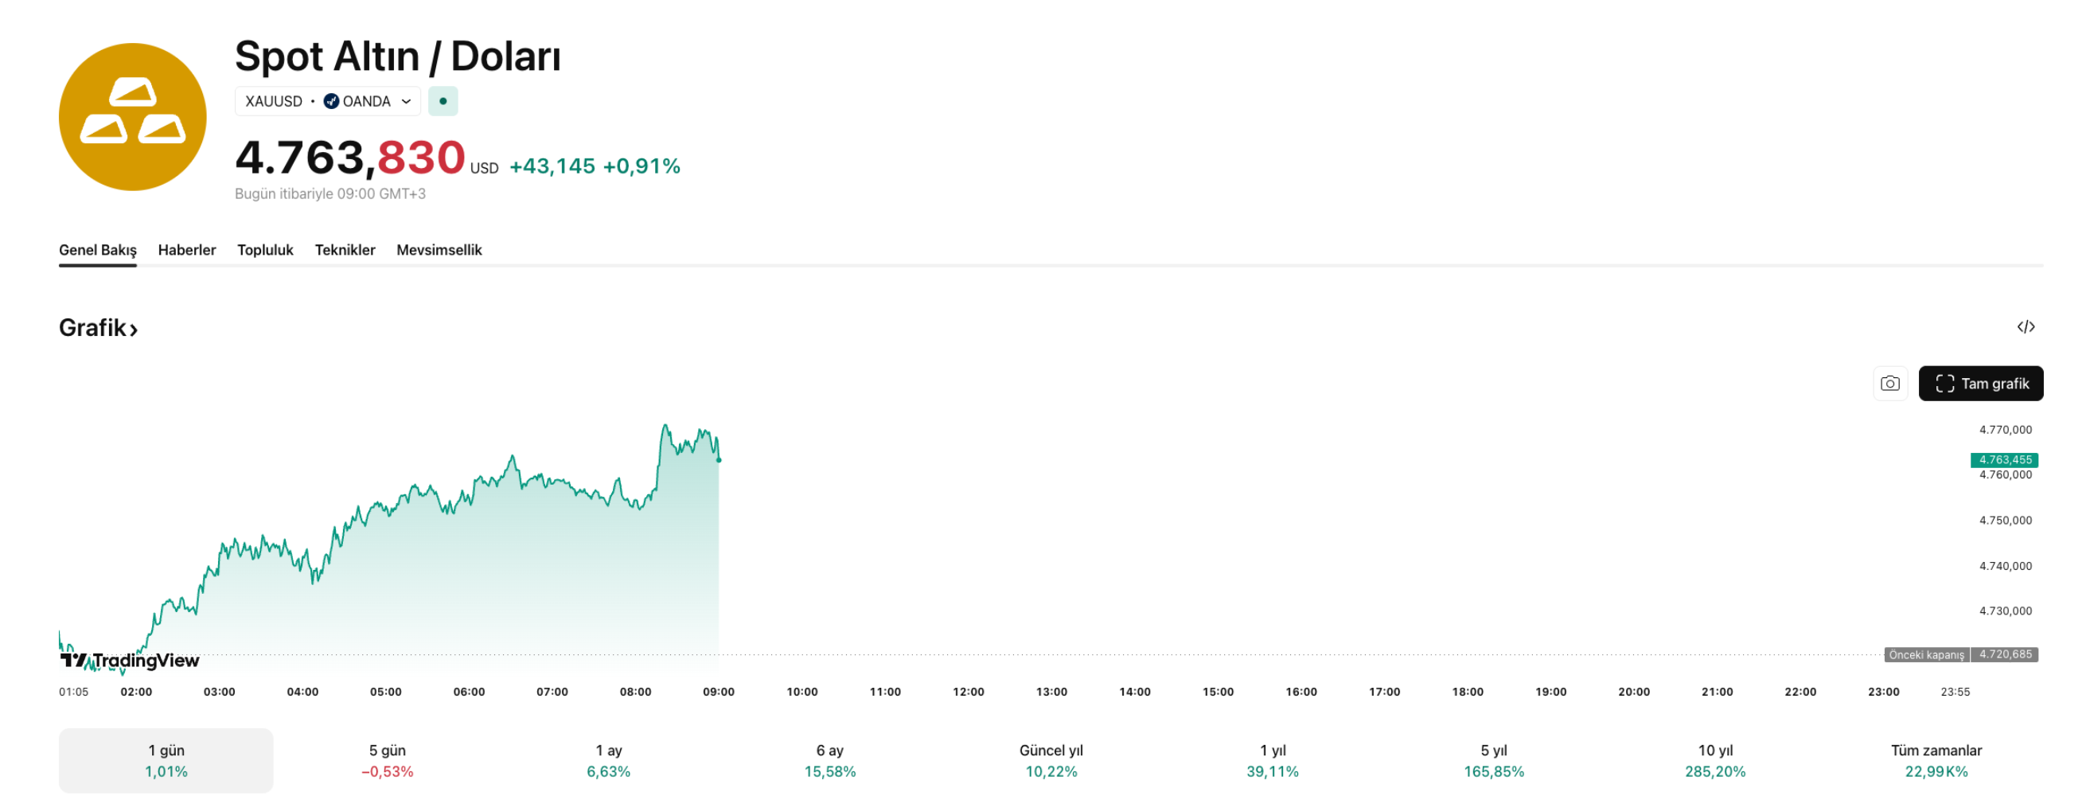Open the Tam grafik full chart
Image resolution: width=2094 pixels, height=796 pixels.
click(1980, 383)
